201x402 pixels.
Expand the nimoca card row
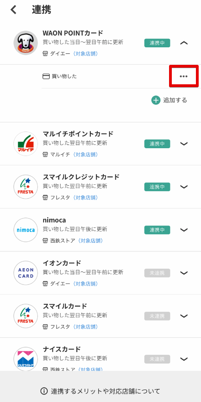(184, 230)
